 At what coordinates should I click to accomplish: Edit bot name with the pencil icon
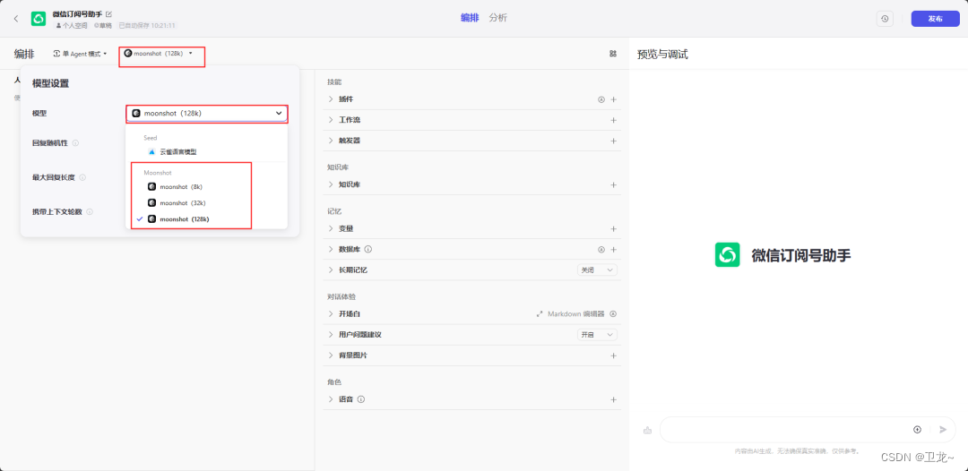coord(109,13)
